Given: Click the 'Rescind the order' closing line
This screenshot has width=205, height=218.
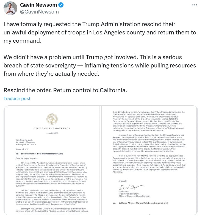Looking at the screenshot, I should 65,90.
